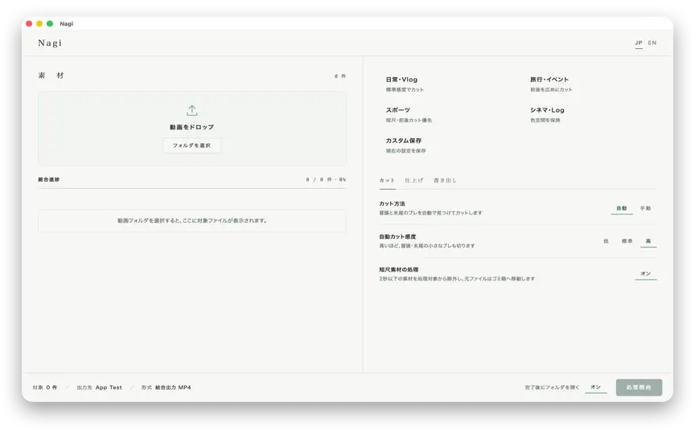Click the upload arrow icon in drop zone
This screenshot has width=695, height=434.
click(192, 110)
